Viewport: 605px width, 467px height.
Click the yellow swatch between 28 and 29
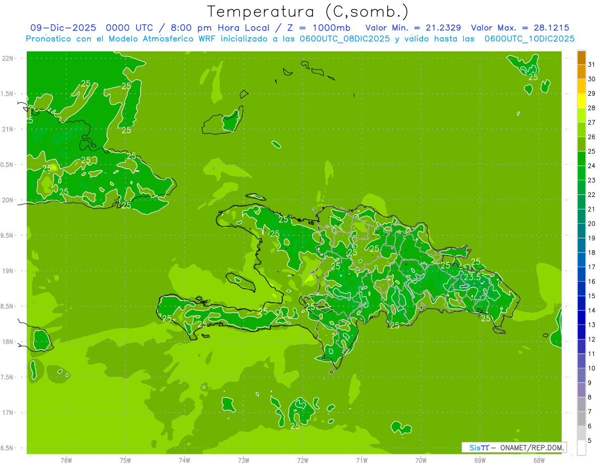pyautogui.click(x=581, y=101)
